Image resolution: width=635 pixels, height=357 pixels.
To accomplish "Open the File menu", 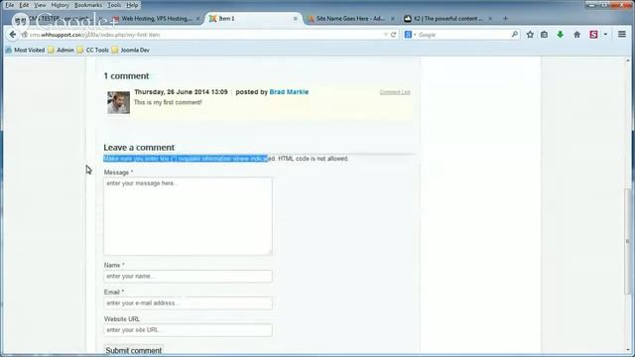I will [x=9, y=5].
